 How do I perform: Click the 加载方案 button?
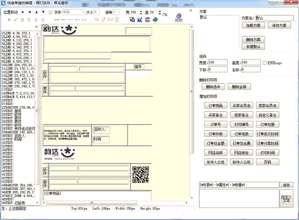pyautogui.click(x=252, y=25)
